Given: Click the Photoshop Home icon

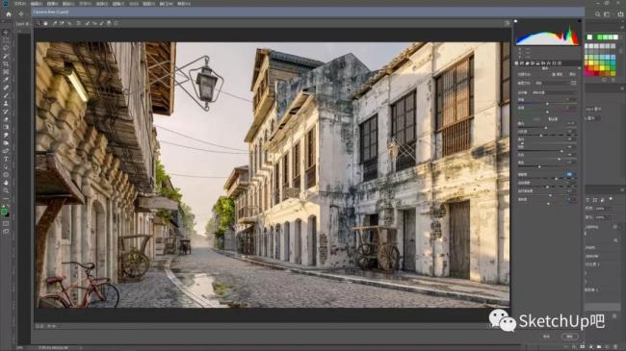Looking at the screenshot, I should [9, 14].
